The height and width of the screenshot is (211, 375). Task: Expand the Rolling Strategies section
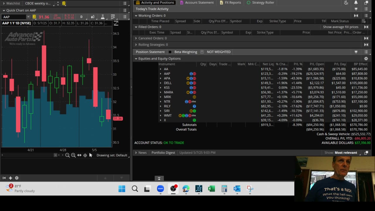136,45
